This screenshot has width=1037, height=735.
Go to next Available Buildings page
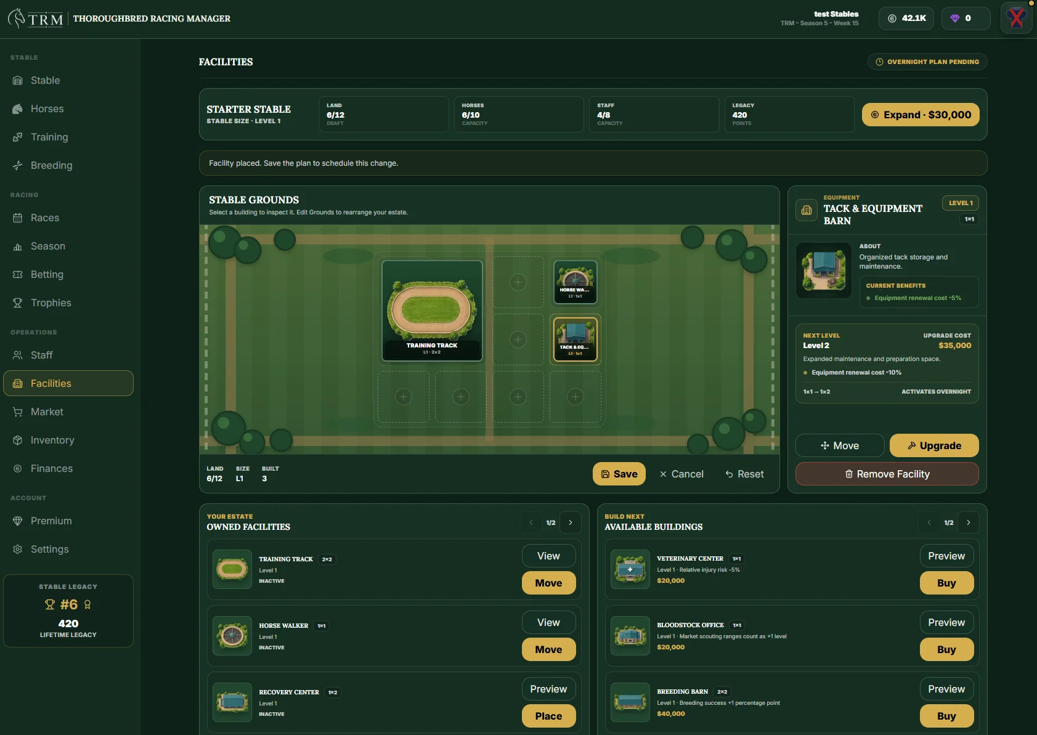[969, 522]
